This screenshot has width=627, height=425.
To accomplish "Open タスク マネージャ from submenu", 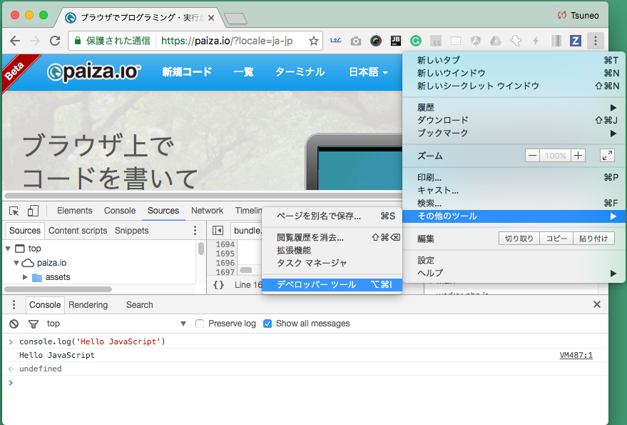I will tap(332, 263).
